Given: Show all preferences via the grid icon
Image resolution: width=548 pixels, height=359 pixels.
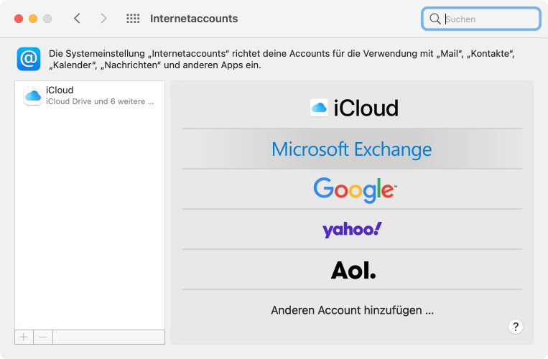Looking at the screenshot, I should pos(132,19).
